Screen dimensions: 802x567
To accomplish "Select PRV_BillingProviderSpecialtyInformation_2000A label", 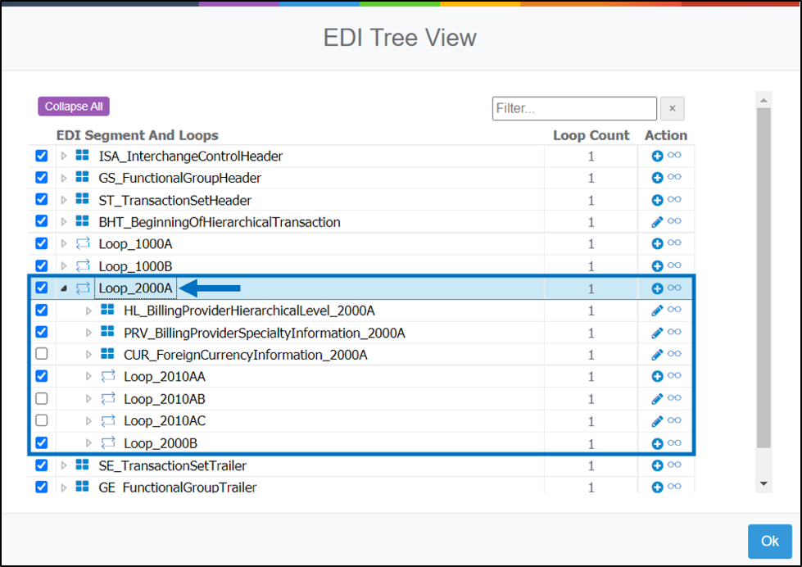I will pos(265,333).
